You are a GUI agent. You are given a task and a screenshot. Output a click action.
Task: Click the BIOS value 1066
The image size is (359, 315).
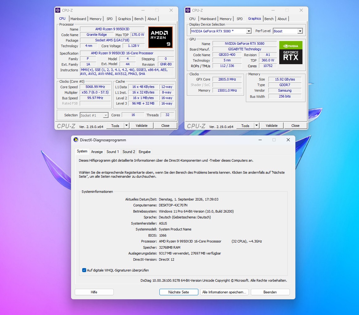point(163,235)
